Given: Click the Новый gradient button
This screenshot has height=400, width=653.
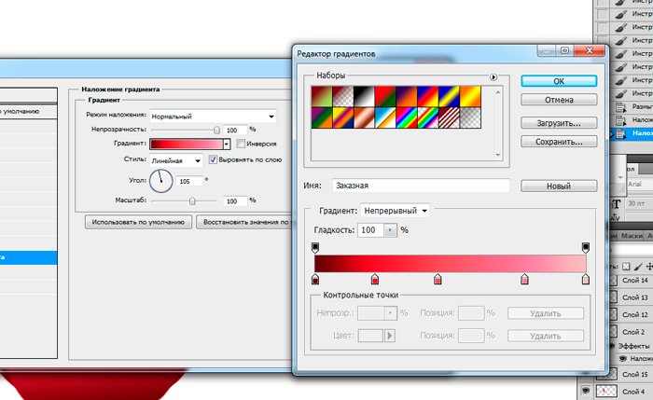Looking at the screenshot, I should point(559,160).
